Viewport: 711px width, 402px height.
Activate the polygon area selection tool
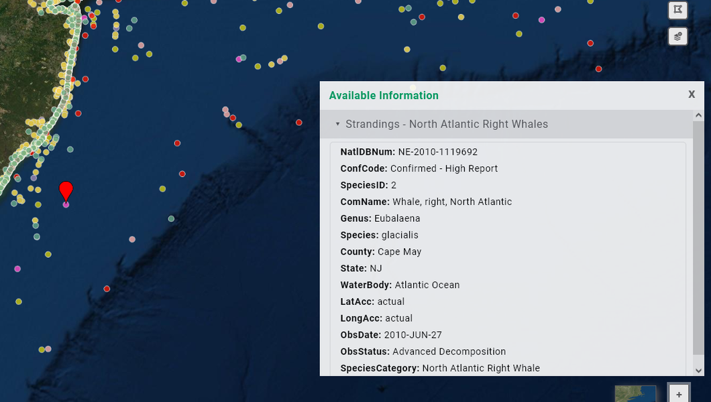(677, 9)
